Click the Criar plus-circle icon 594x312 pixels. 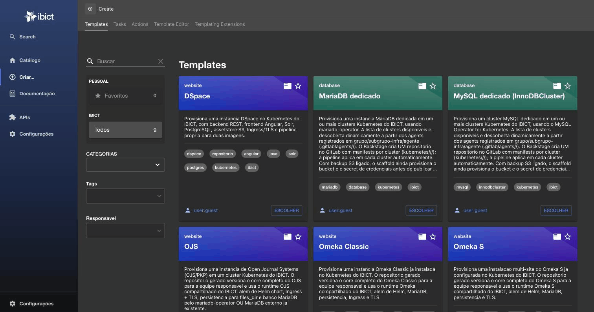point(13,77)
